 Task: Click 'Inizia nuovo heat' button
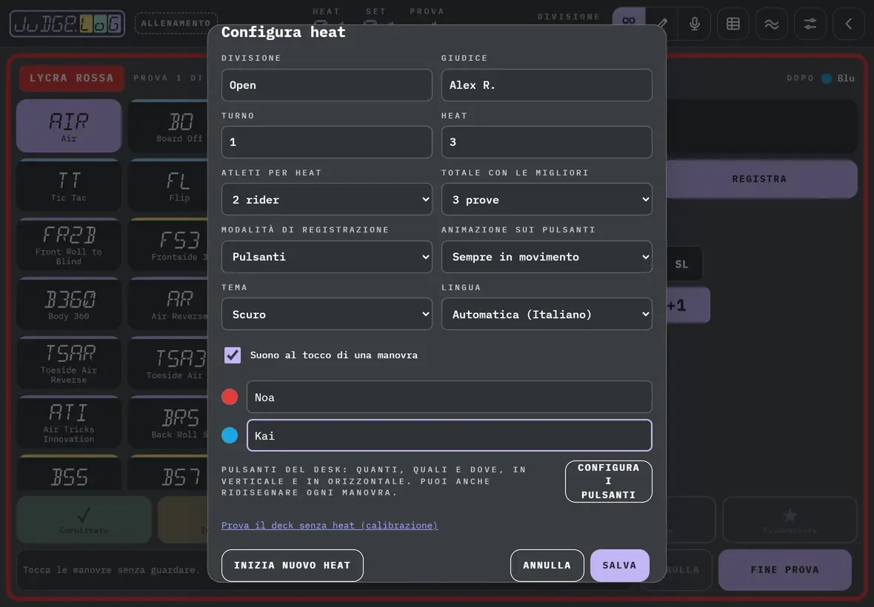pos(292,566)
